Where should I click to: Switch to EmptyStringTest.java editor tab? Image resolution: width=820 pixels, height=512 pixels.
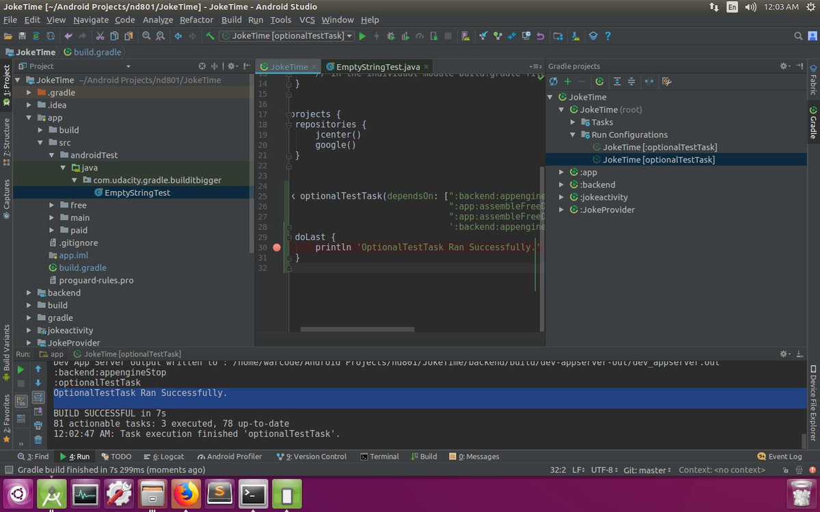(x=377, y=67)
